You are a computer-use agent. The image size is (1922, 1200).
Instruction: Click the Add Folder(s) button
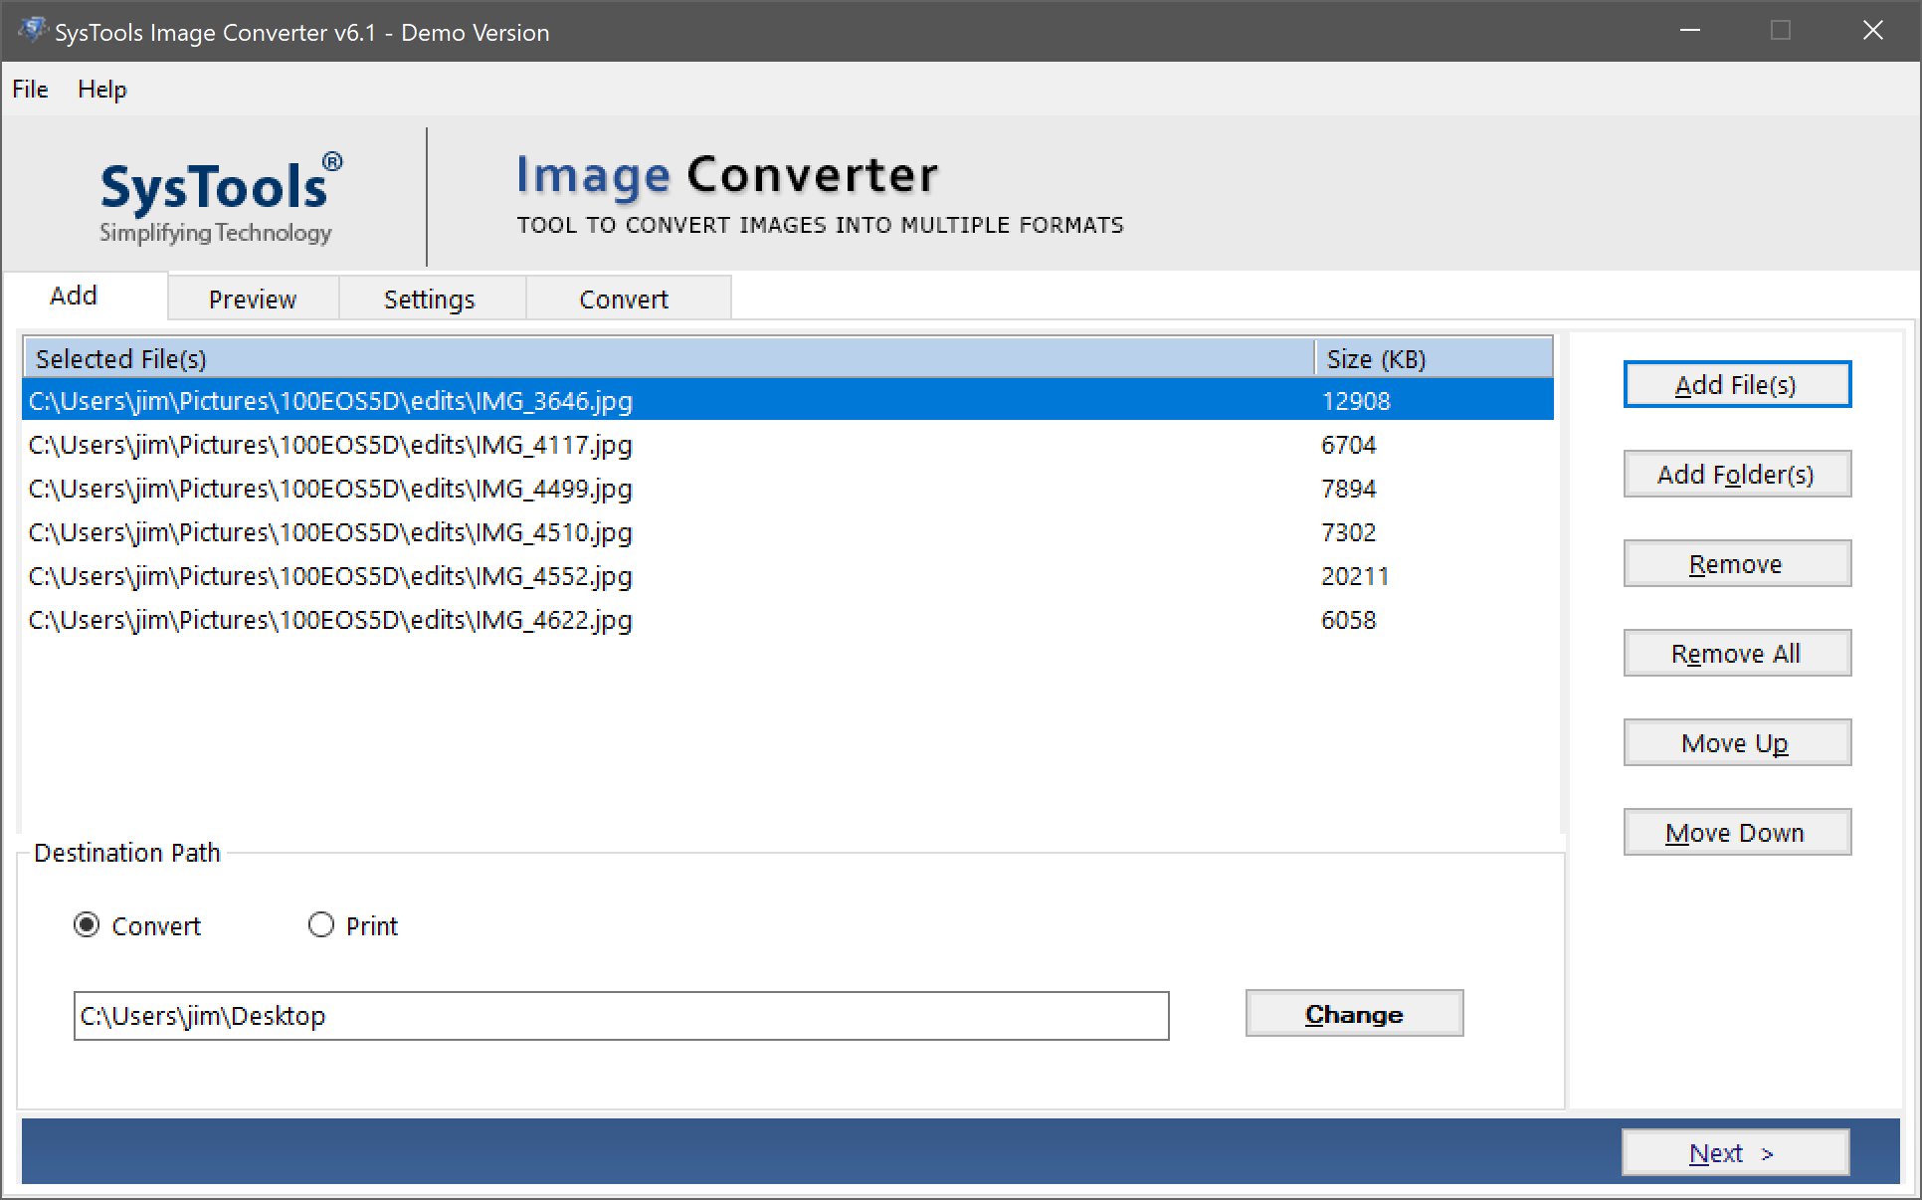tap(1736, 475)
